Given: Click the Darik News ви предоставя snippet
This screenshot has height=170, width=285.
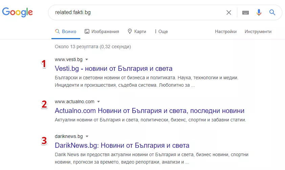Looking at the screenshot, I should point(152,158).
